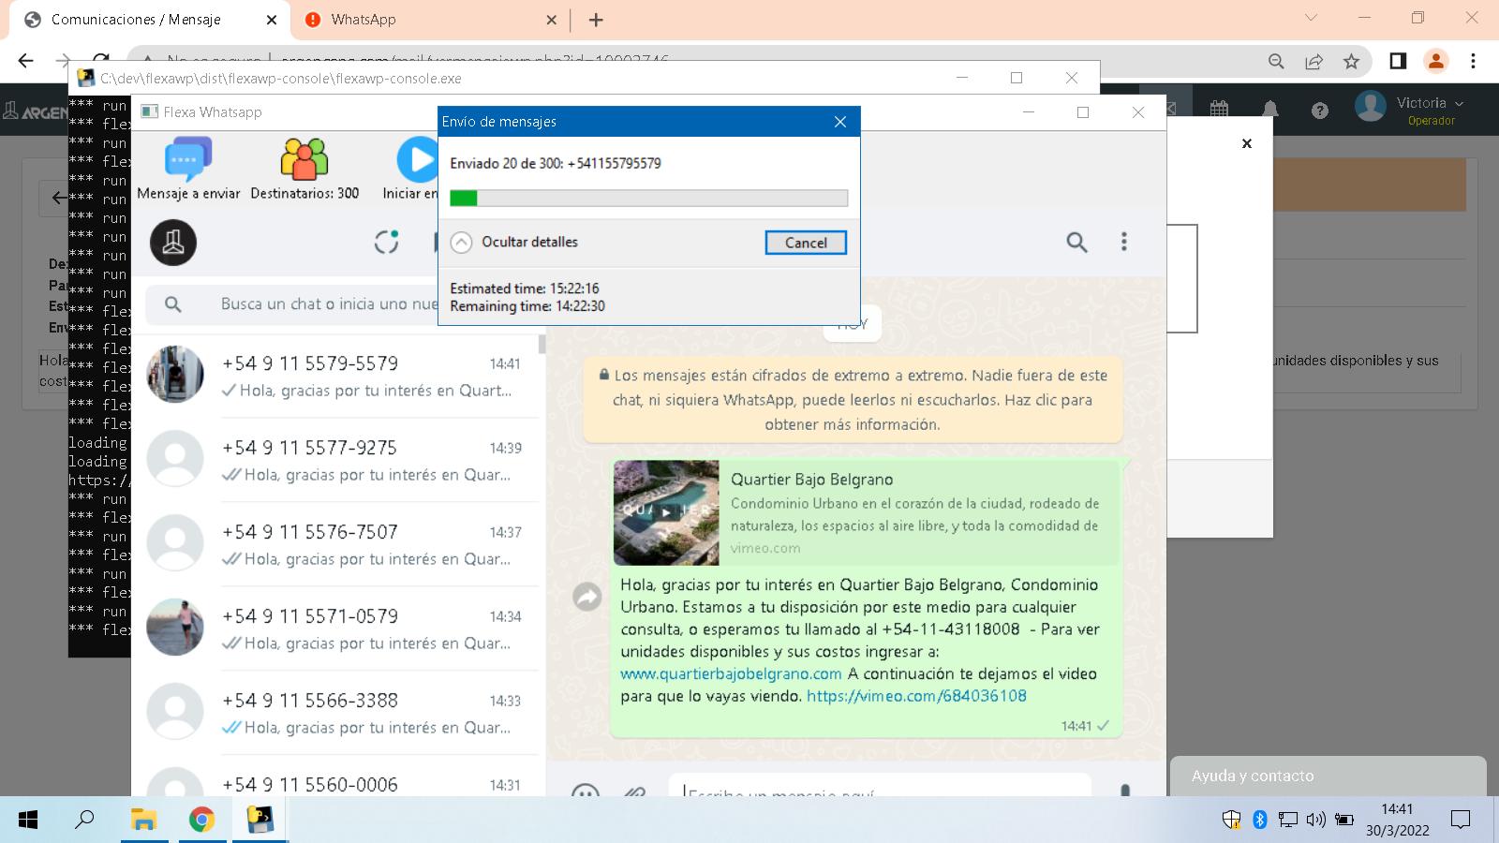Open Windows Security tray icon
1499x843 pixels.
click(1232, 821)
